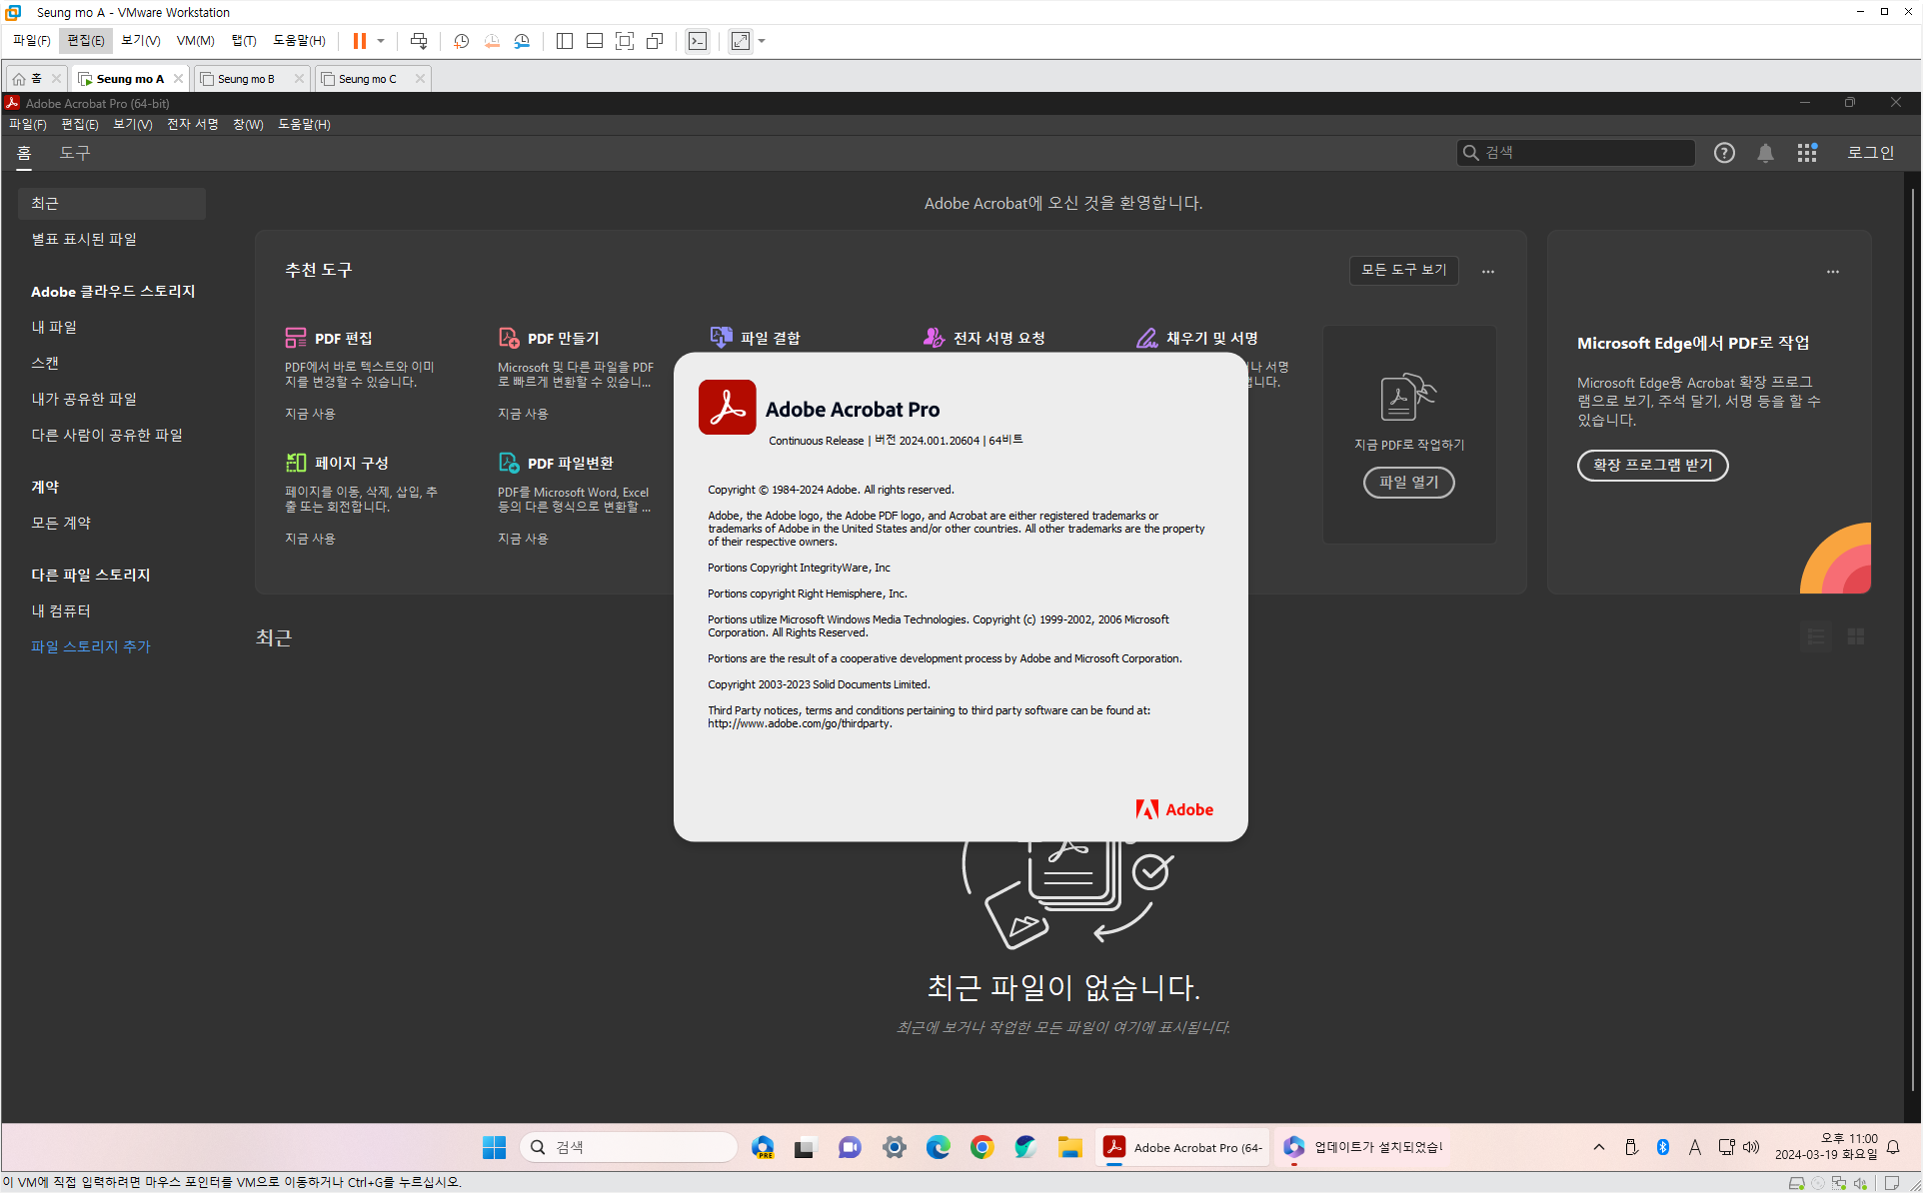Click the PDF 편집 tool icon
1923x1193 pixels.
(296, 338)
